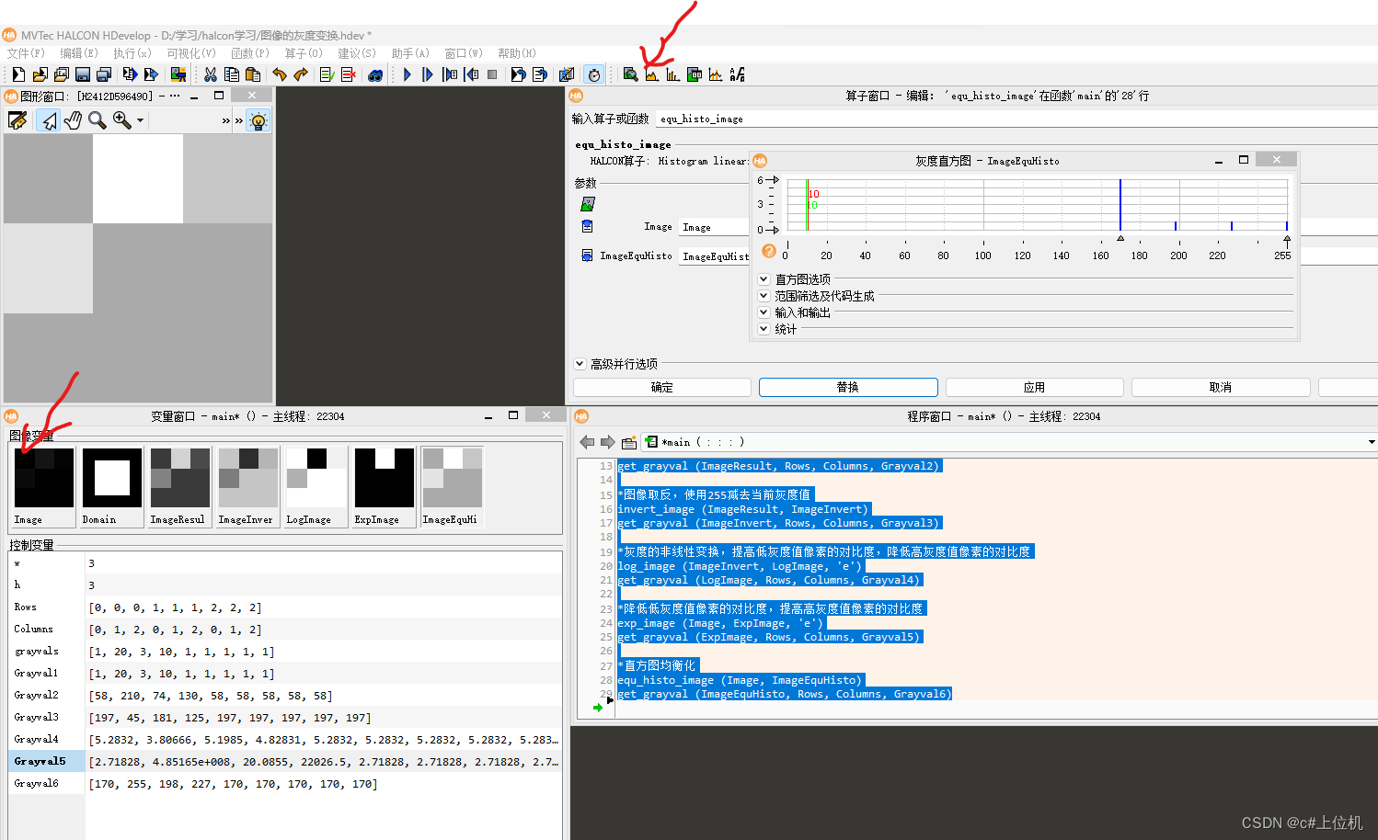Click the Step out icon

point(471,74)
